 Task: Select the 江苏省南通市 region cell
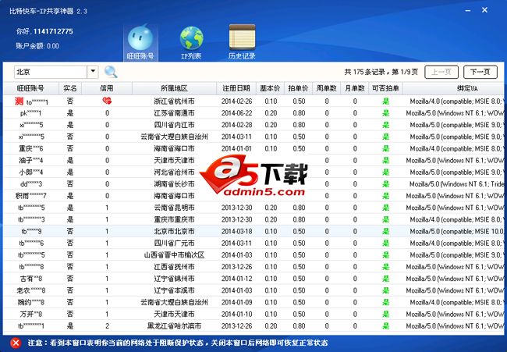coord(174,113)
